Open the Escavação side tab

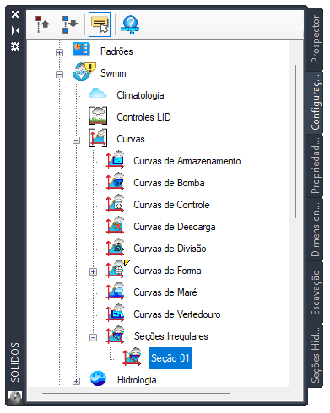315,292
